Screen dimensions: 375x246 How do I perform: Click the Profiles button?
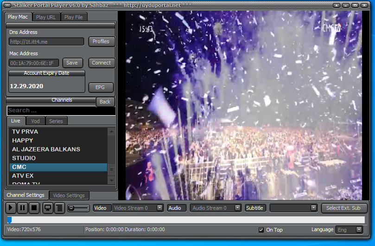(101, 41)
